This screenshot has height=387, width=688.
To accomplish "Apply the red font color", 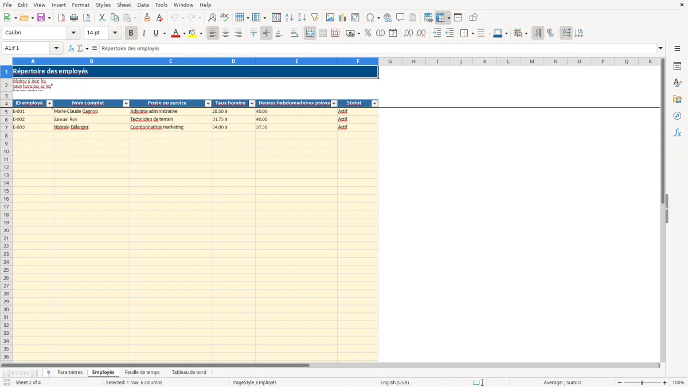I will (175, 33).
